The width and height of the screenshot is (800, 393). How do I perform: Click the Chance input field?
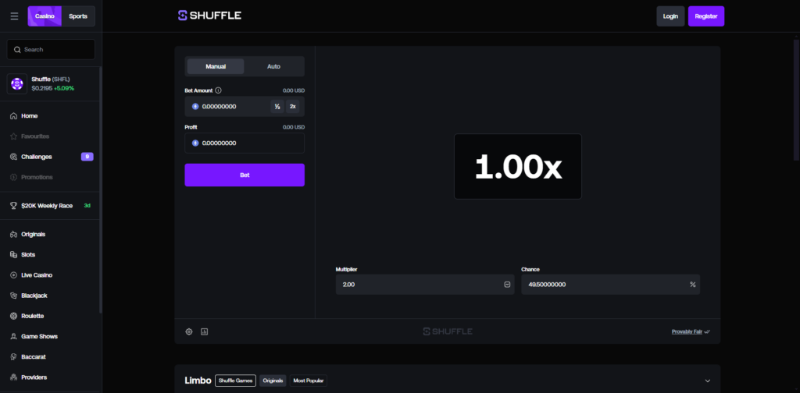pyautogui.click(x=611, y=285)
